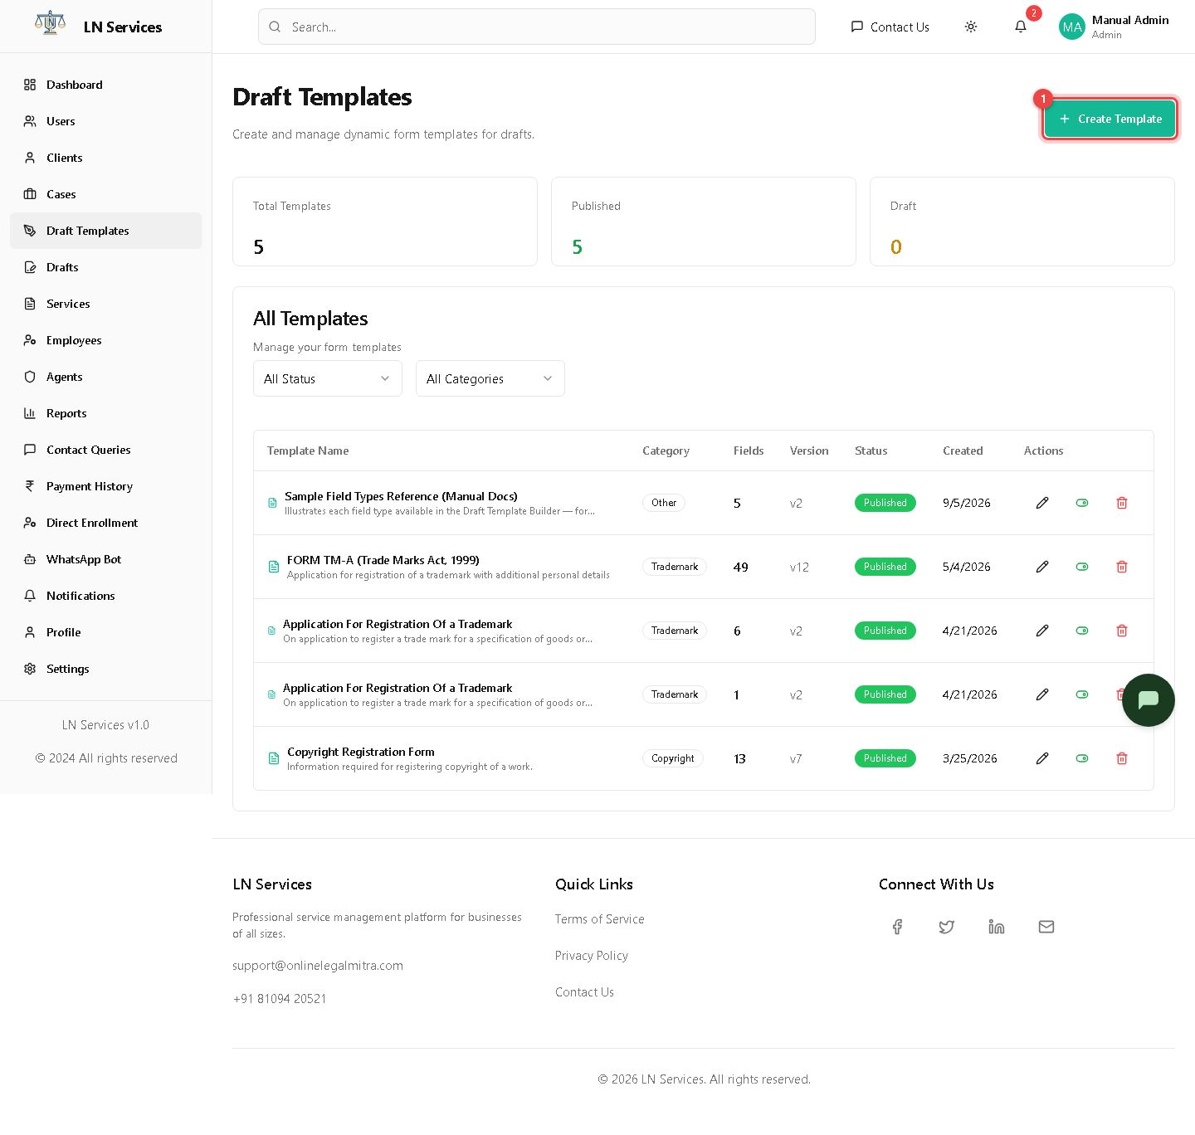
Task: Delete the Copyright Registration Form template
Action: tap(1122, 758)
